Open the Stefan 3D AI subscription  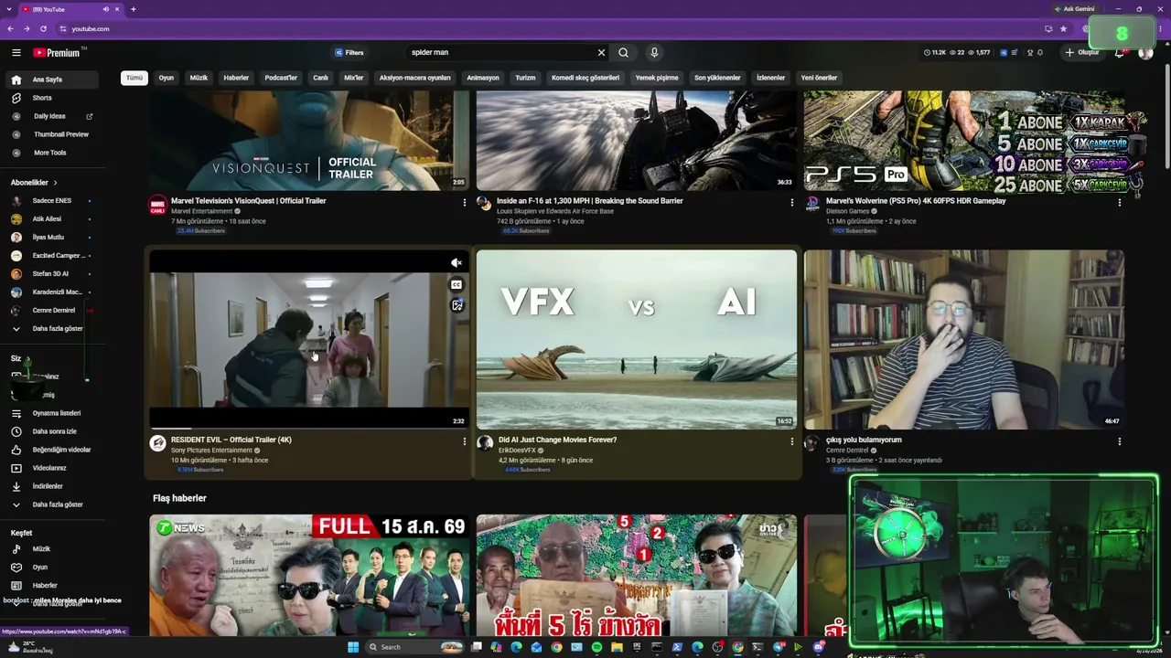coord(51,273)
